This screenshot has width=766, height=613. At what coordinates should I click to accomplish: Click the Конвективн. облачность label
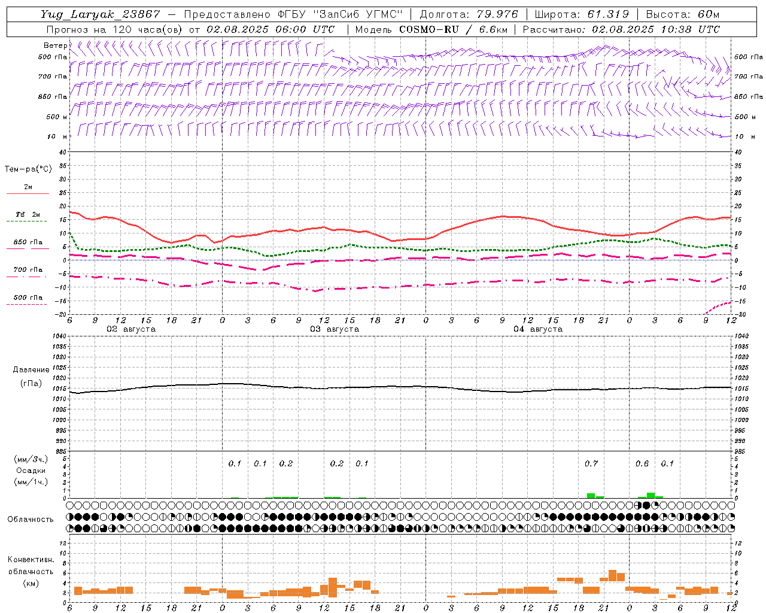(31, 566)
